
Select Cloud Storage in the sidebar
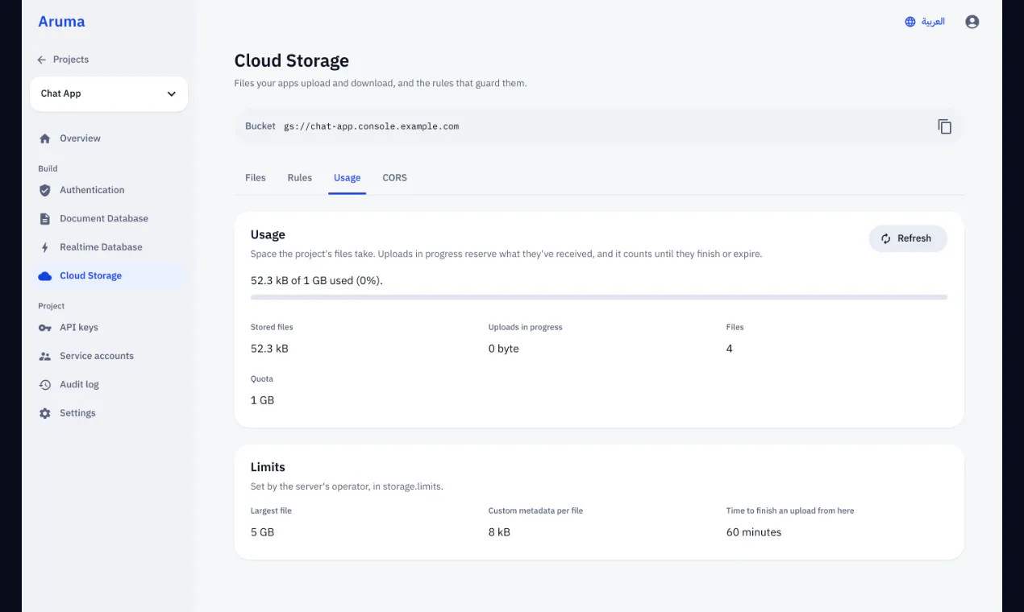click(109, 275)
